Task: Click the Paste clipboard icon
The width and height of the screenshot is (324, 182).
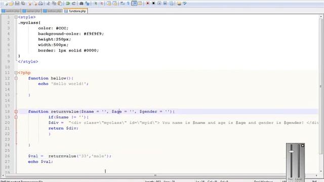Action: click(x=60, y=4)
